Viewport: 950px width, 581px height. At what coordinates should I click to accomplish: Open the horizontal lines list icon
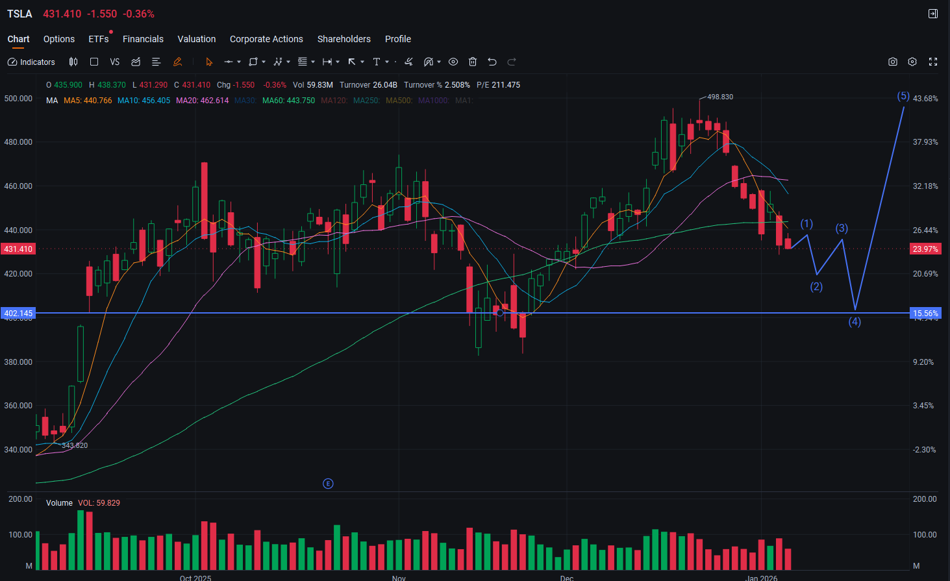[x=156, y=62]
